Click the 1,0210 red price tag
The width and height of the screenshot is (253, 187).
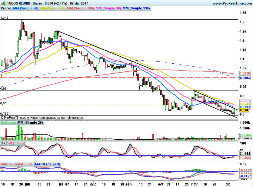(245, 73)
